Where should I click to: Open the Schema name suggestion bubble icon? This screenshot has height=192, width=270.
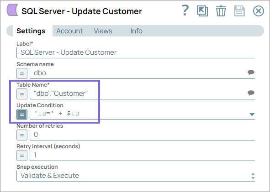251,73
